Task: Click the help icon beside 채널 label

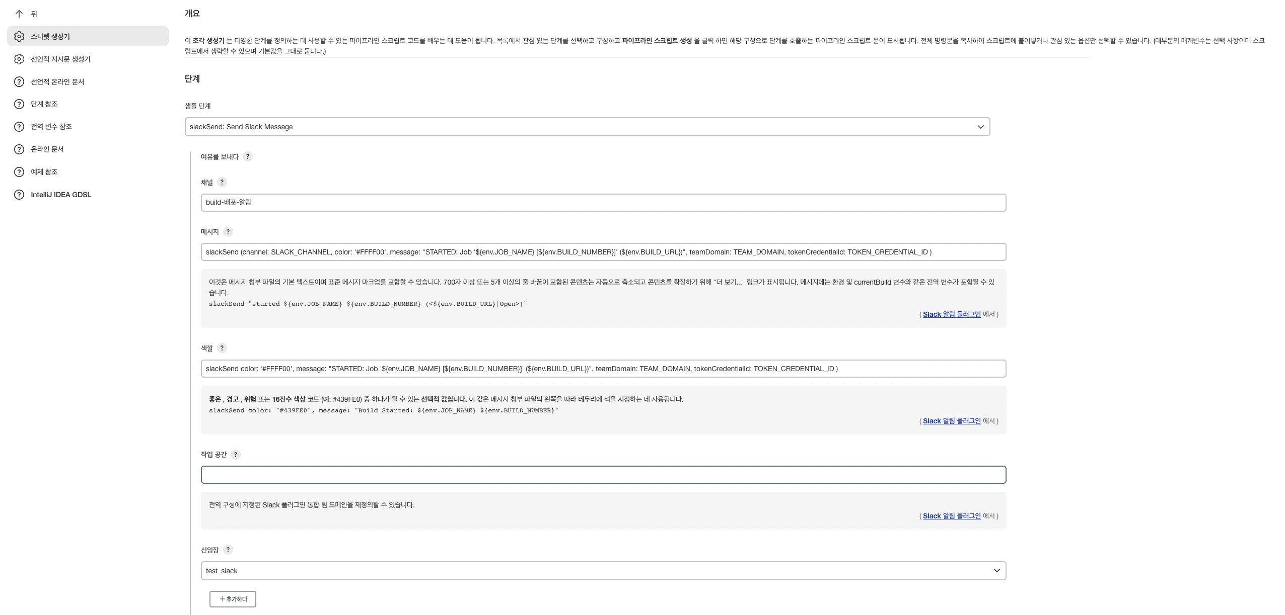Action: point(222,182)
